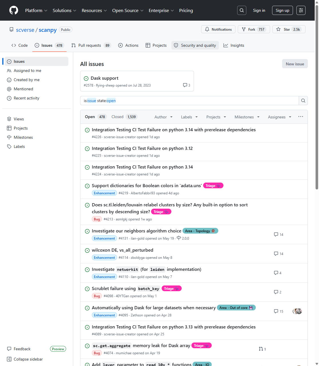Screen dimensions: 319x366
Task: Open the comments icon on the Dask support card
Action: tap(187, 85)
